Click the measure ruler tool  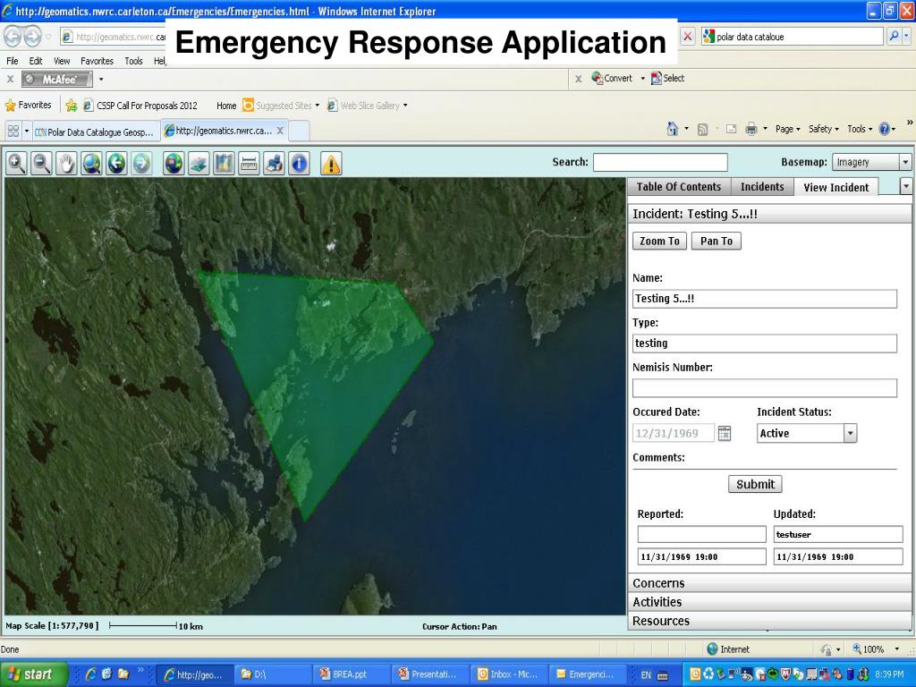[249, 163]
